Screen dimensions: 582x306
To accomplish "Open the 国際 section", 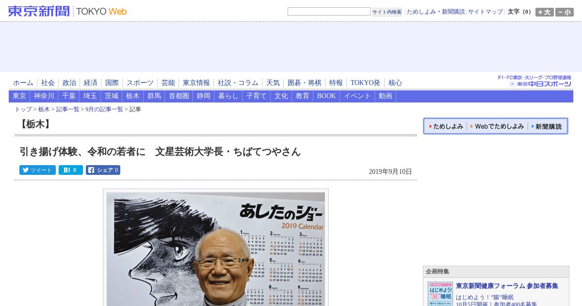I will pos(112,83).
